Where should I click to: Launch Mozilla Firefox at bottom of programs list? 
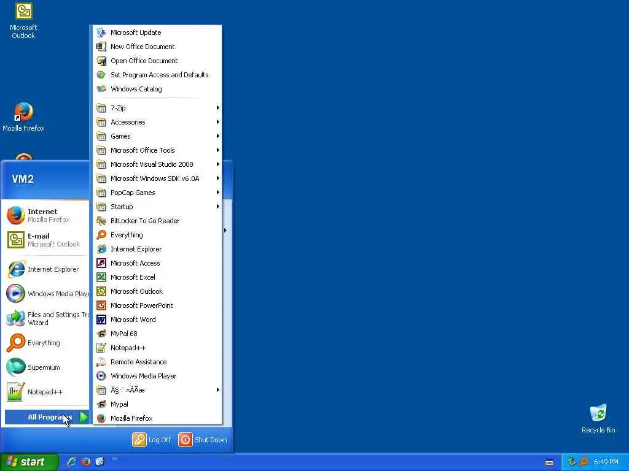[157, 418]
